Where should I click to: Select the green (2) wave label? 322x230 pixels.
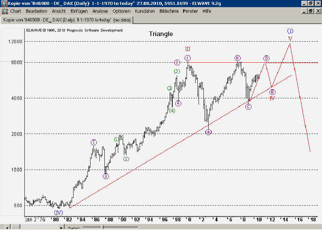(126, 159)
